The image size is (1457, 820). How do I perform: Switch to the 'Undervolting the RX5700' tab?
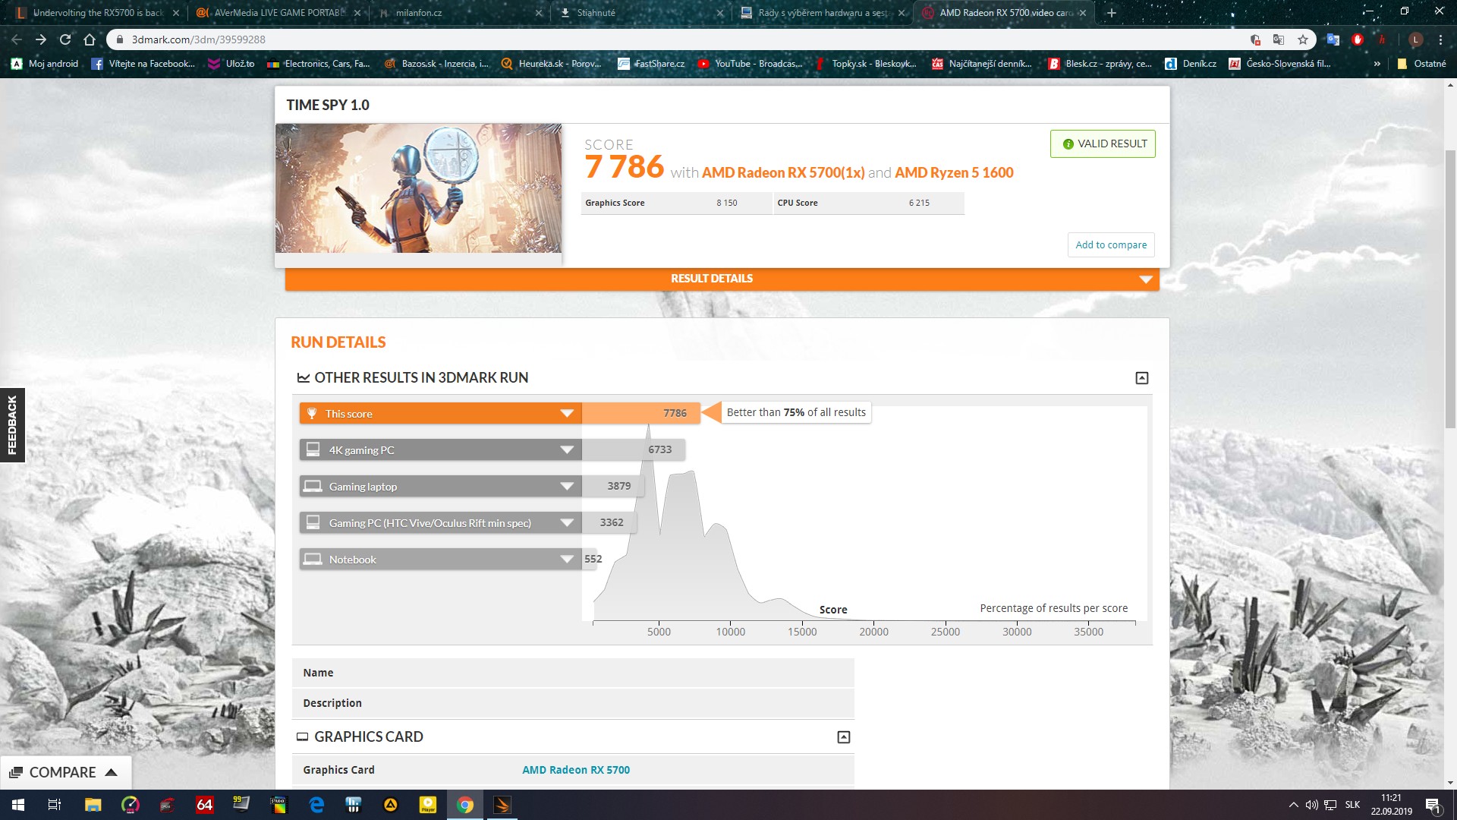[97, 13]
